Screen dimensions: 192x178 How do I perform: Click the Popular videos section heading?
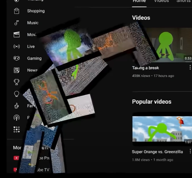(x=152, y=102)
